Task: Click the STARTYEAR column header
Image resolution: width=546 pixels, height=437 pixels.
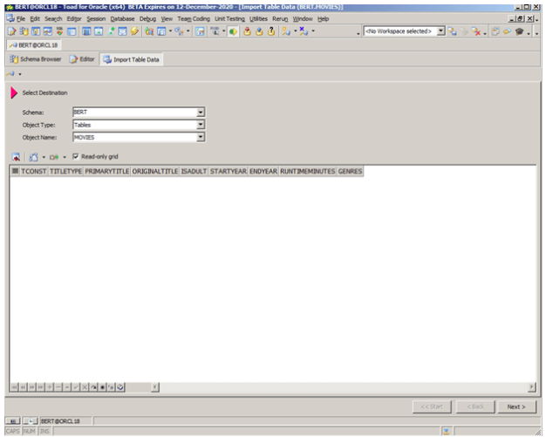Action: pos(228,171)
